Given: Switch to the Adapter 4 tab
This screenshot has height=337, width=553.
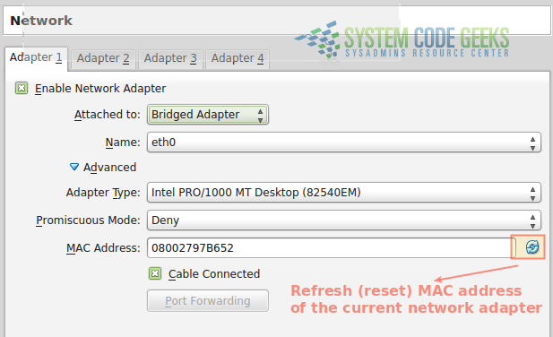Looking at the screenshot, I should tap(238, 58).
